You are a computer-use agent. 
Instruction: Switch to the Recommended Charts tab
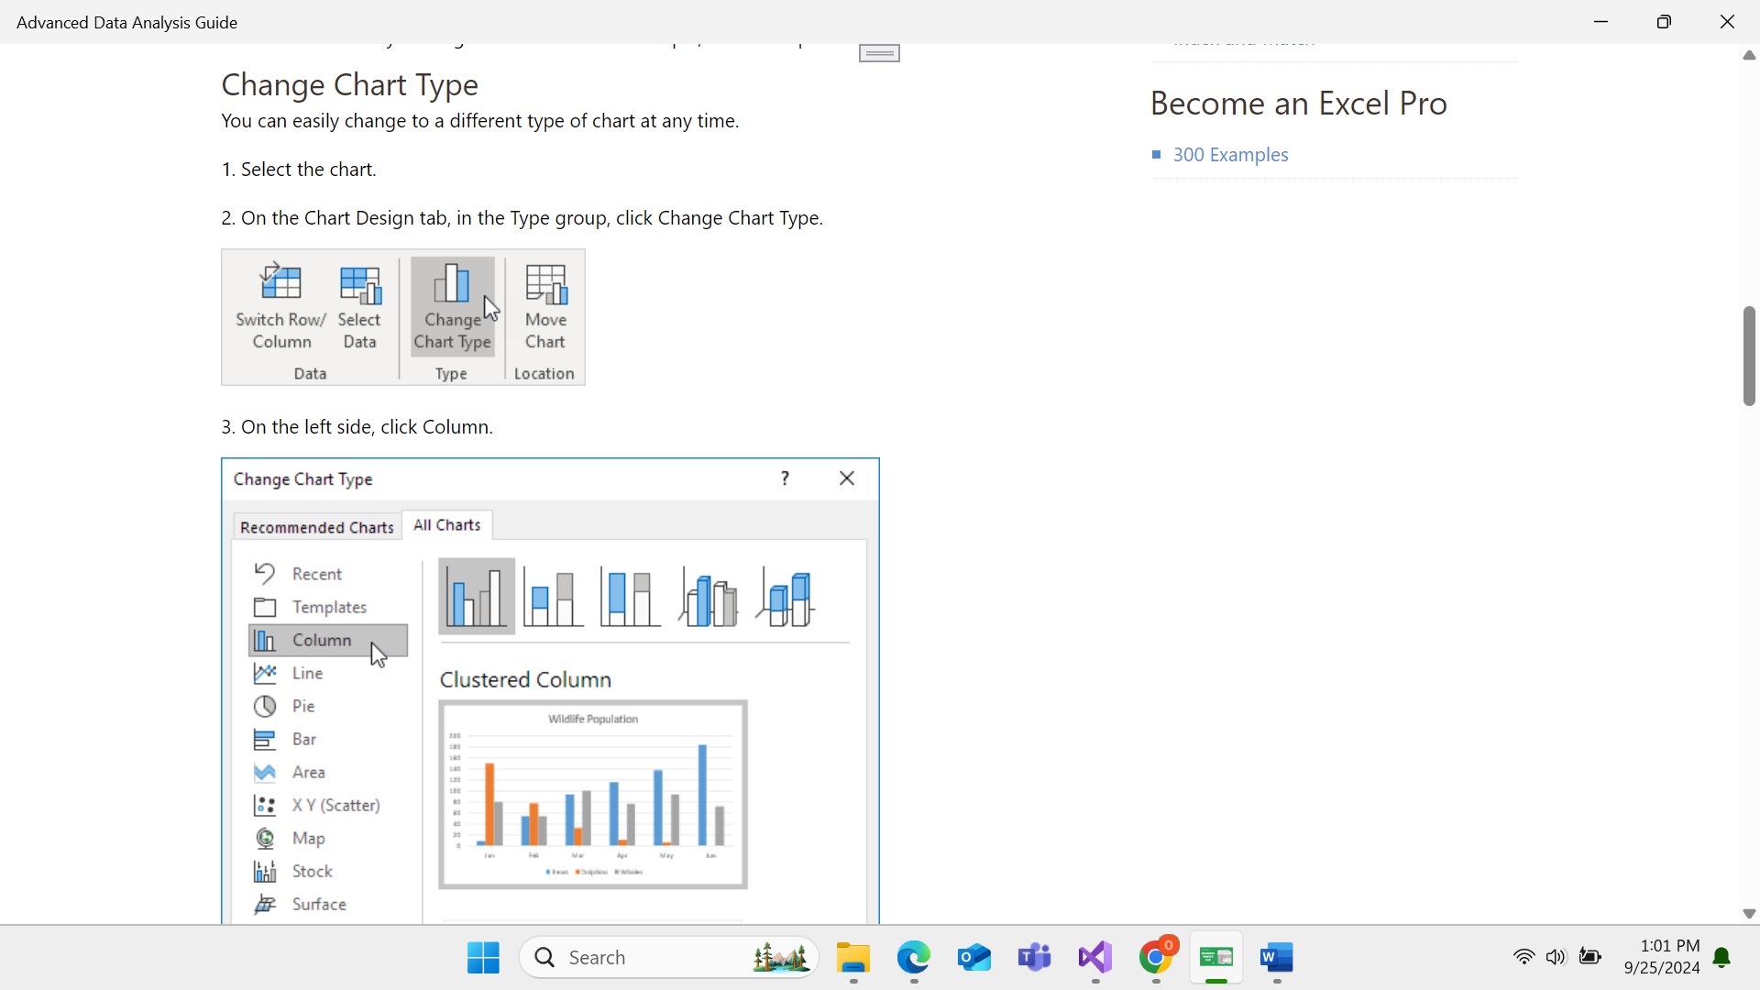coord(316,527)
